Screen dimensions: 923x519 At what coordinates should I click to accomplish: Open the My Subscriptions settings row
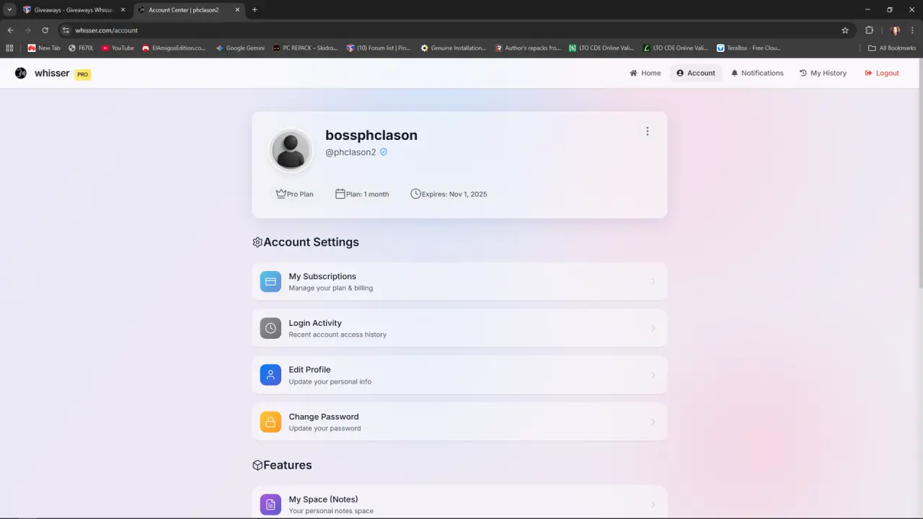click(x=459, y=281)
